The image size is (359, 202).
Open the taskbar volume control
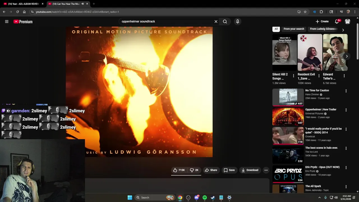click(336, 198)
